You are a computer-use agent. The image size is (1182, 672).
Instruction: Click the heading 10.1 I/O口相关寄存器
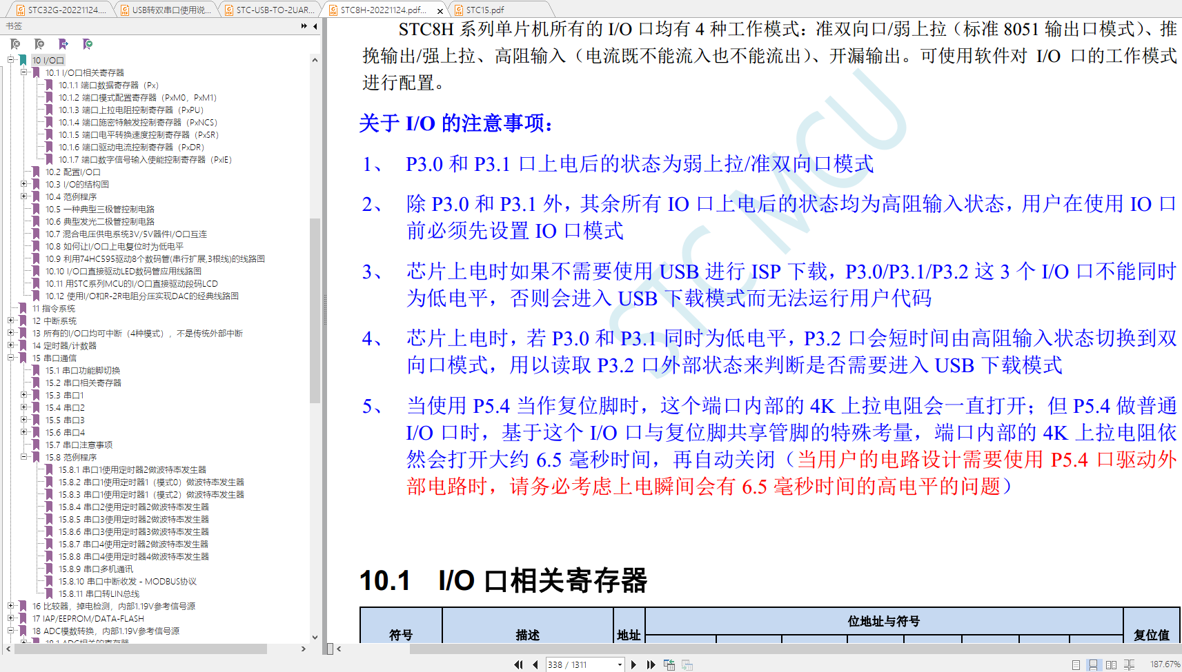pos(503,580)
